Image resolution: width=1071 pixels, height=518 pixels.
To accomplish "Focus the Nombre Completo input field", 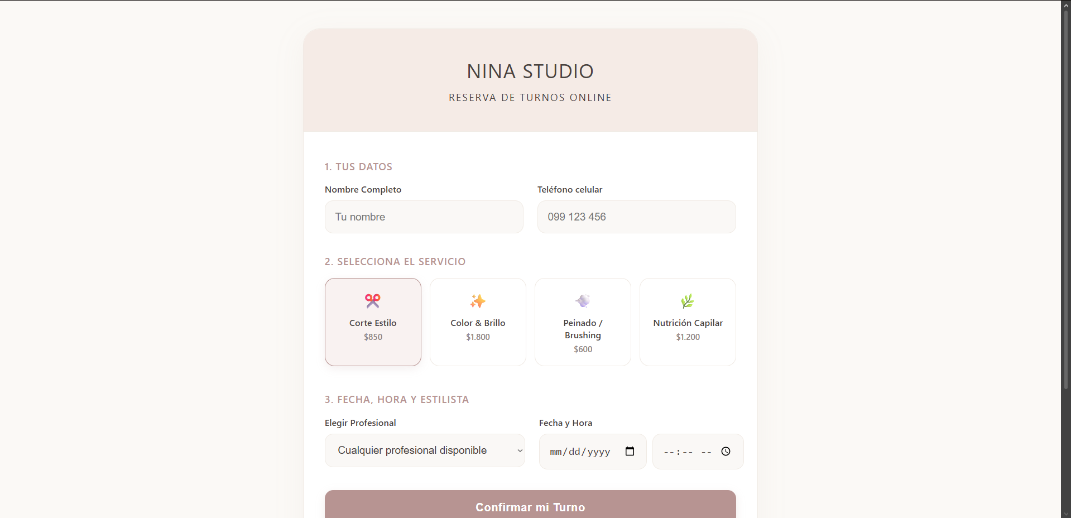I will coord(424,217).
